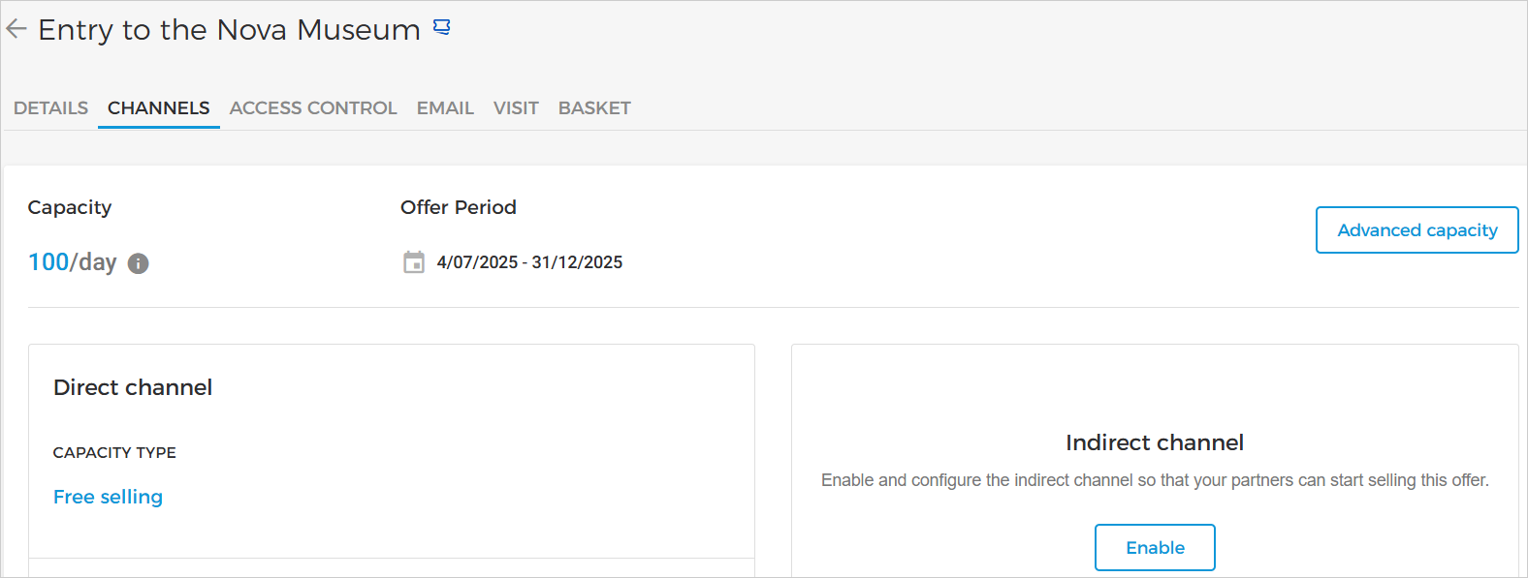Click the capacity info icon
Screen dimensions: 1528x578
pyautogui.click(x=139, y=263)
